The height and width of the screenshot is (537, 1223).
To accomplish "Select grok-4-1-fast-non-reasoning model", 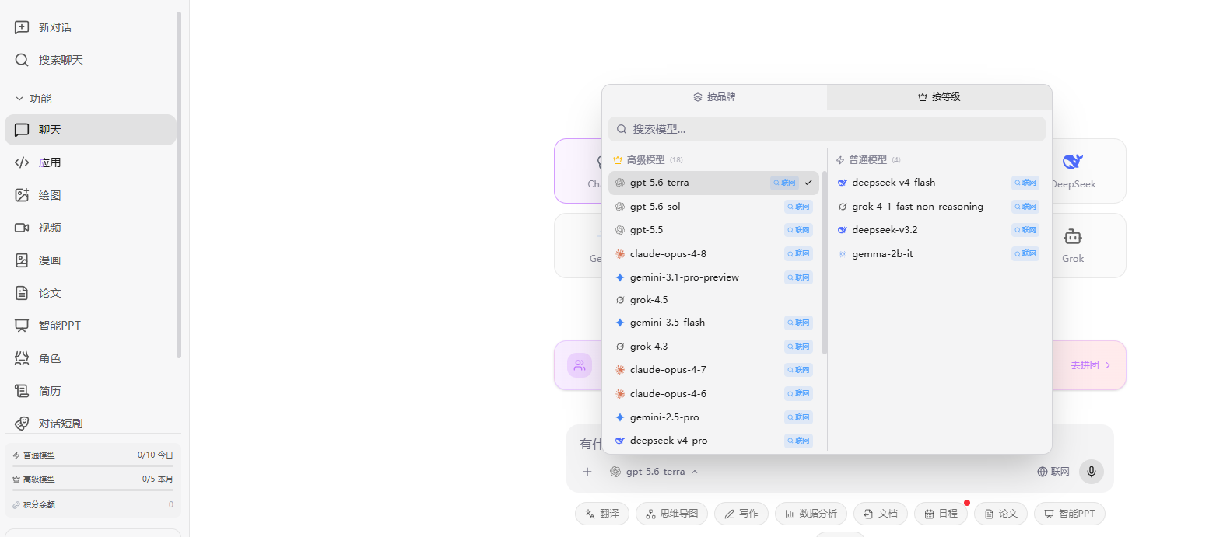I will [937, 207].
